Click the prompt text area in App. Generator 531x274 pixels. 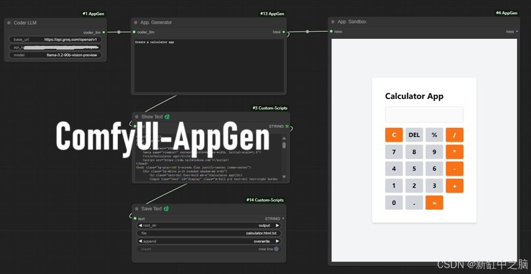click(209, 65)
